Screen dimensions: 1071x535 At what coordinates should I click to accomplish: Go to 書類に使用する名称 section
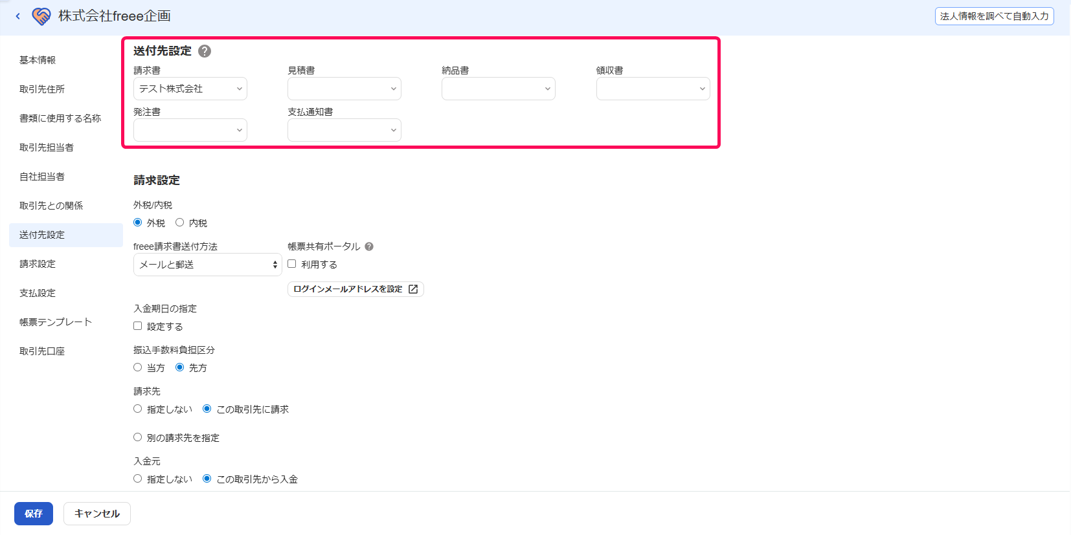66,118
